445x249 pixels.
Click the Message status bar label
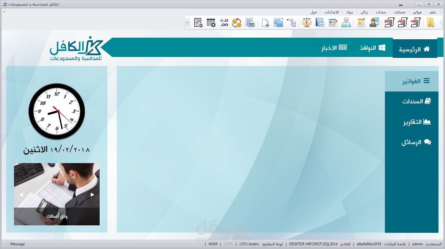tap(17, 244)
